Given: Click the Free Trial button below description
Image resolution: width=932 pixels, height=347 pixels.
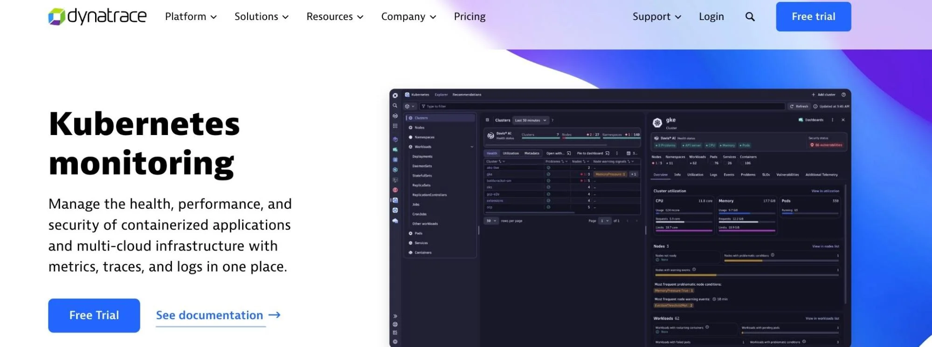Looking at the screenshot, I should pos(94,315).
